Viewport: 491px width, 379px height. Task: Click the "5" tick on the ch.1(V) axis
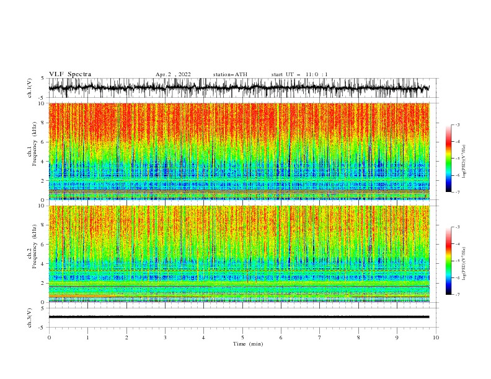43,78
